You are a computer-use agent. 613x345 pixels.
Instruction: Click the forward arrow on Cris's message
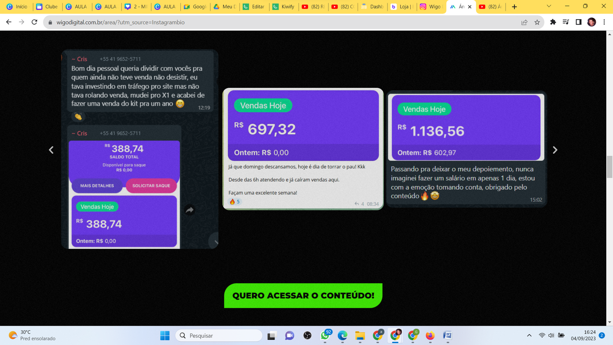pyautogui.click(x=190, y=210)
